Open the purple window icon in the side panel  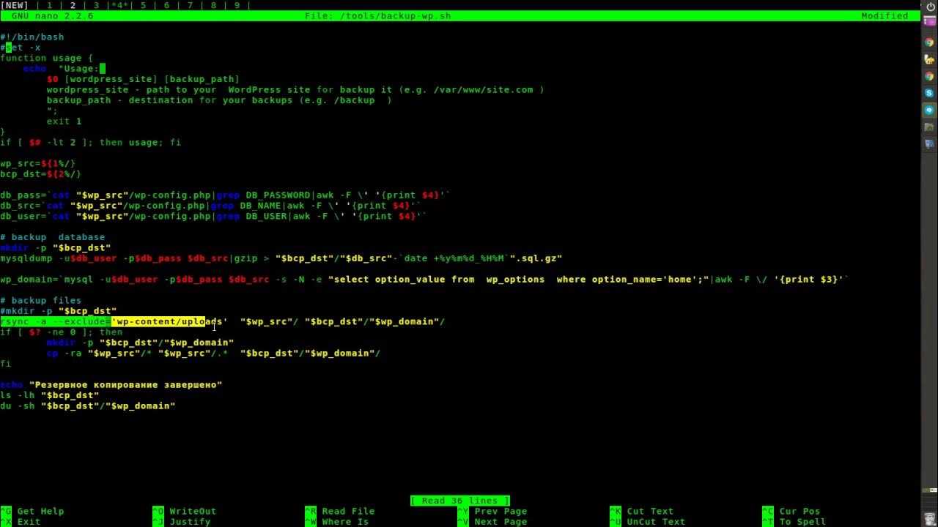click(929, 21)
